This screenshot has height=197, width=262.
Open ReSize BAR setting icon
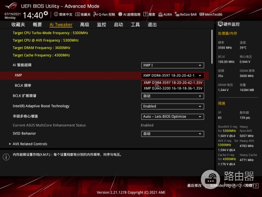[177, 14]
